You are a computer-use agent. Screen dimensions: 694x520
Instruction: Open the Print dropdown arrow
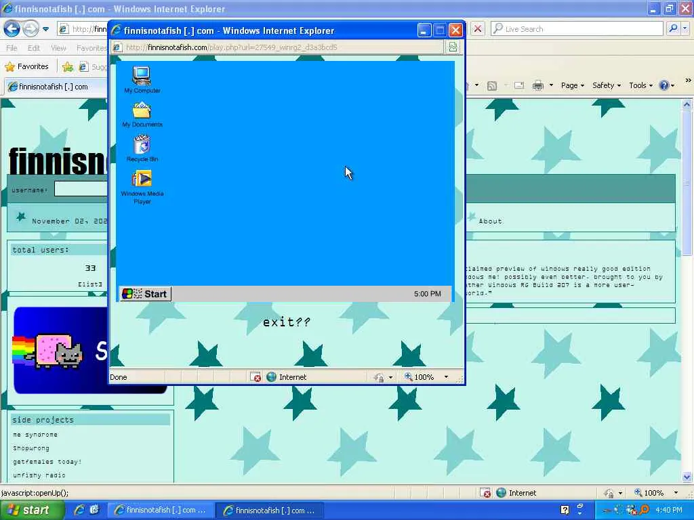click(x=551, y=86)
